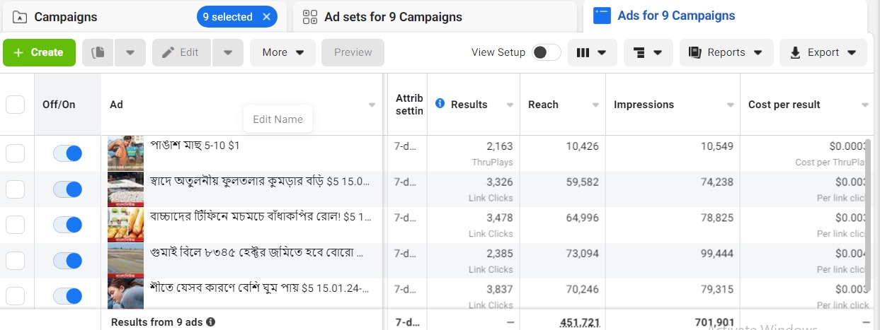The width and height of the screenshot is (880, 330).
Task: Switch to Ad sets for 9 Campaigns tab
Action: tap(393, 17)
